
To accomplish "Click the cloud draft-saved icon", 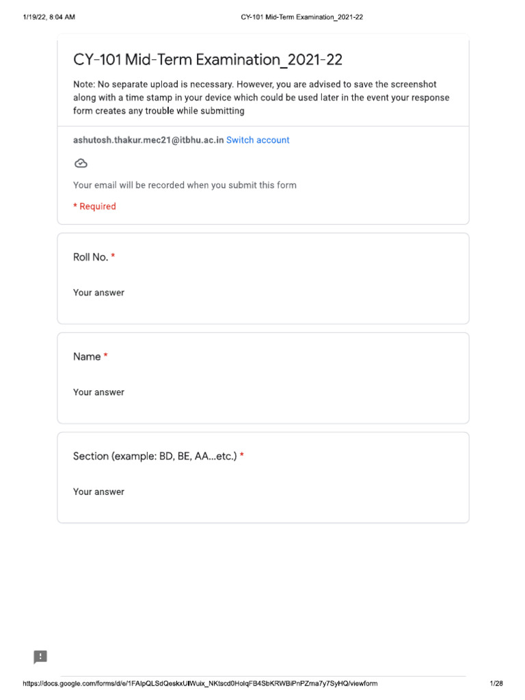I will tap(81, 163).
